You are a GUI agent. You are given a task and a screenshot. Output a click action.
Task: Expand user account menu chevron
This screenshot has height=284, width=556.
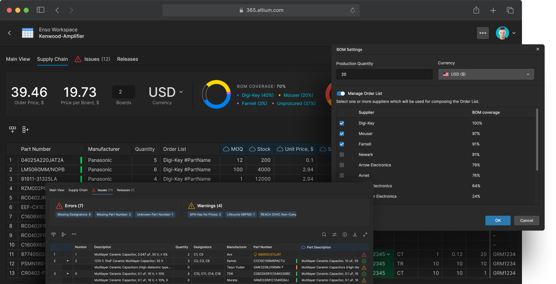(x=514, y=33)
